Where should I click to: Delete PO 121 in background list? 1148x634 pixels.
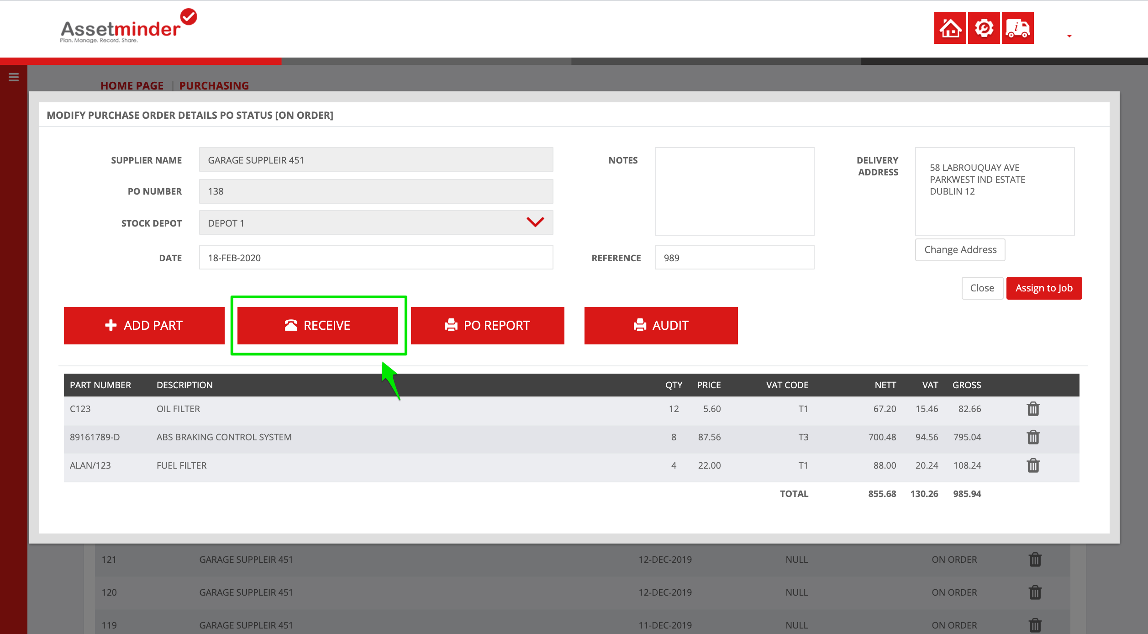(x=1035, y=560)
